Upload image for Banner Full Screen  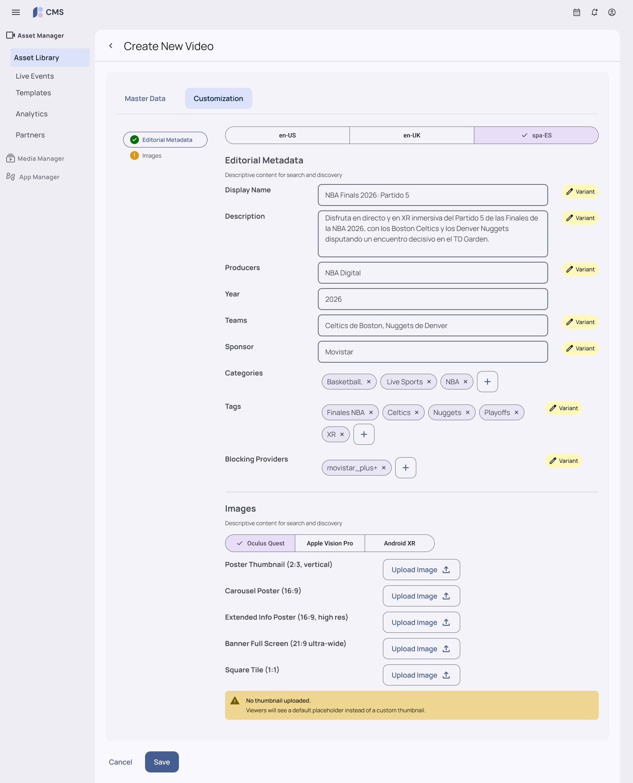point(422,649)
